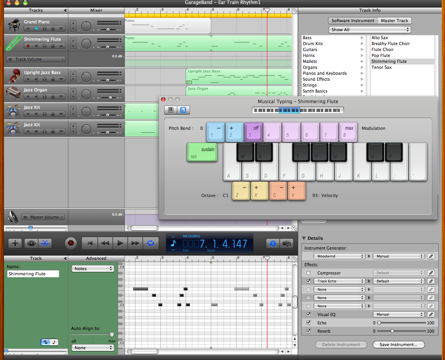Click pitch bend down key 1
Image resolution: width=445 pixels, height=360 pixels.
216,132
